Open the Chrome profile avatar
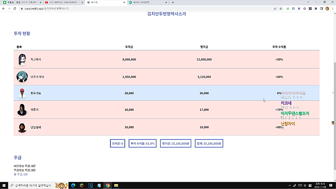 point(327,8)
